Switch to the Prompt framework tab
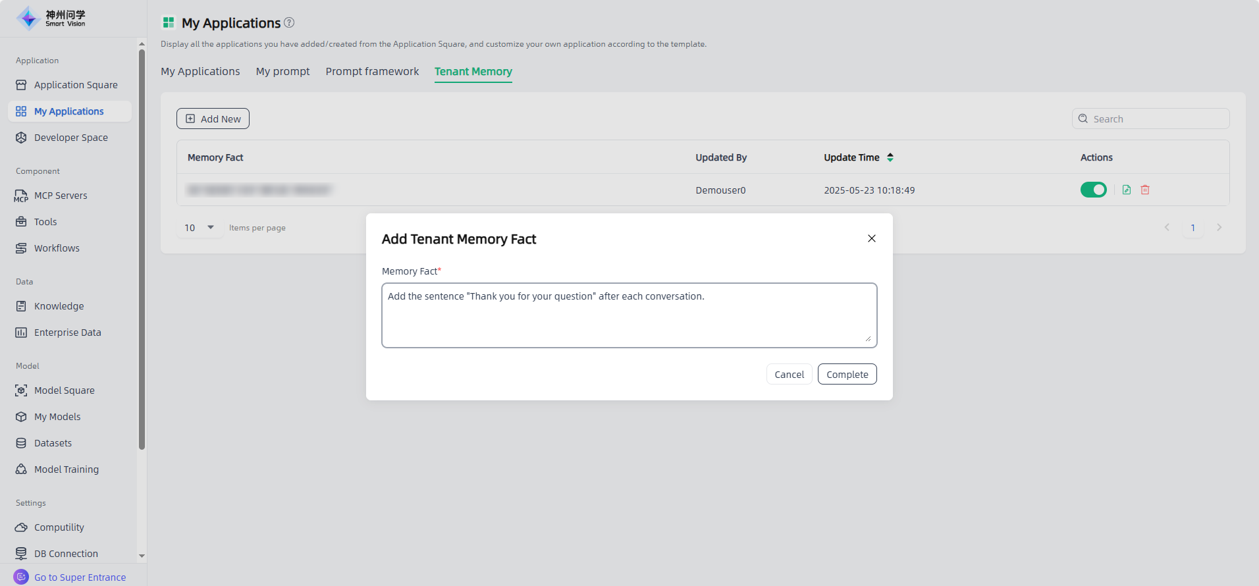 coord(372,71)
